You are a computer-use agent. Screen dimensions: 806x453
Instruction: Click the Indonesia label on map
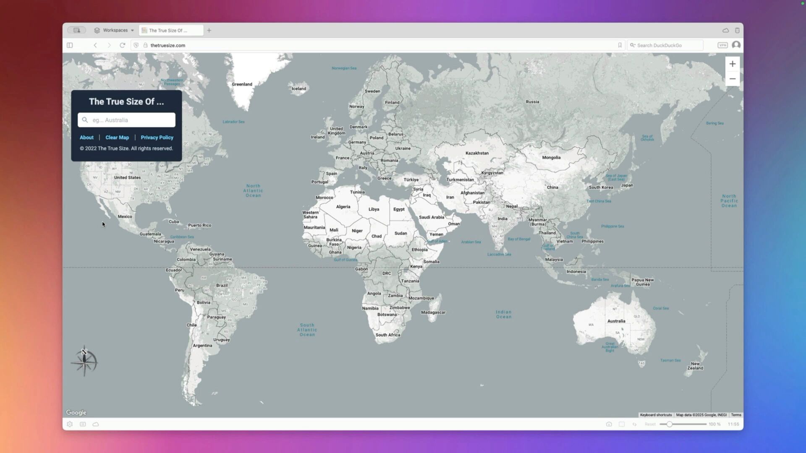(576, 272)
